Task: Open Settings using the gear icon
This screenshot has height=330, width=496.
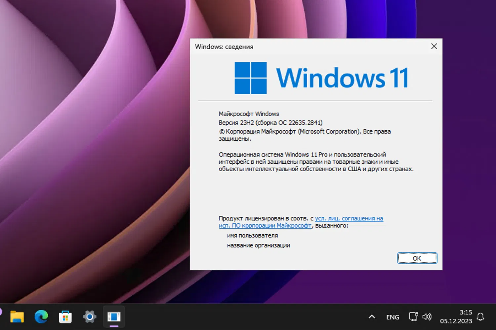Action: (89, 316)
